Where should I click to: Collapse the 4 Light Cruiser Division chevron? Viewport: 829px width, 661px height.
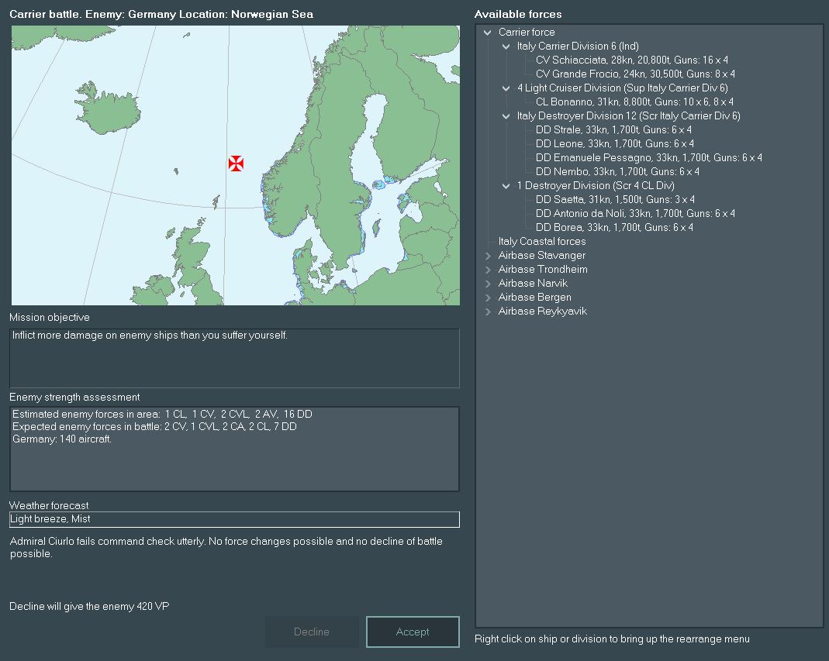(506, 88)
